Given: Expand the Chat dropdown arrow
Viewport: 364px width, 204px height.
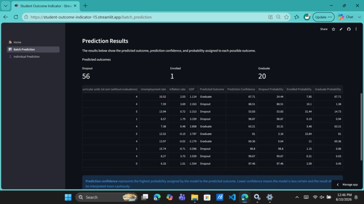Looking at the screenshot, I should 359,17.
